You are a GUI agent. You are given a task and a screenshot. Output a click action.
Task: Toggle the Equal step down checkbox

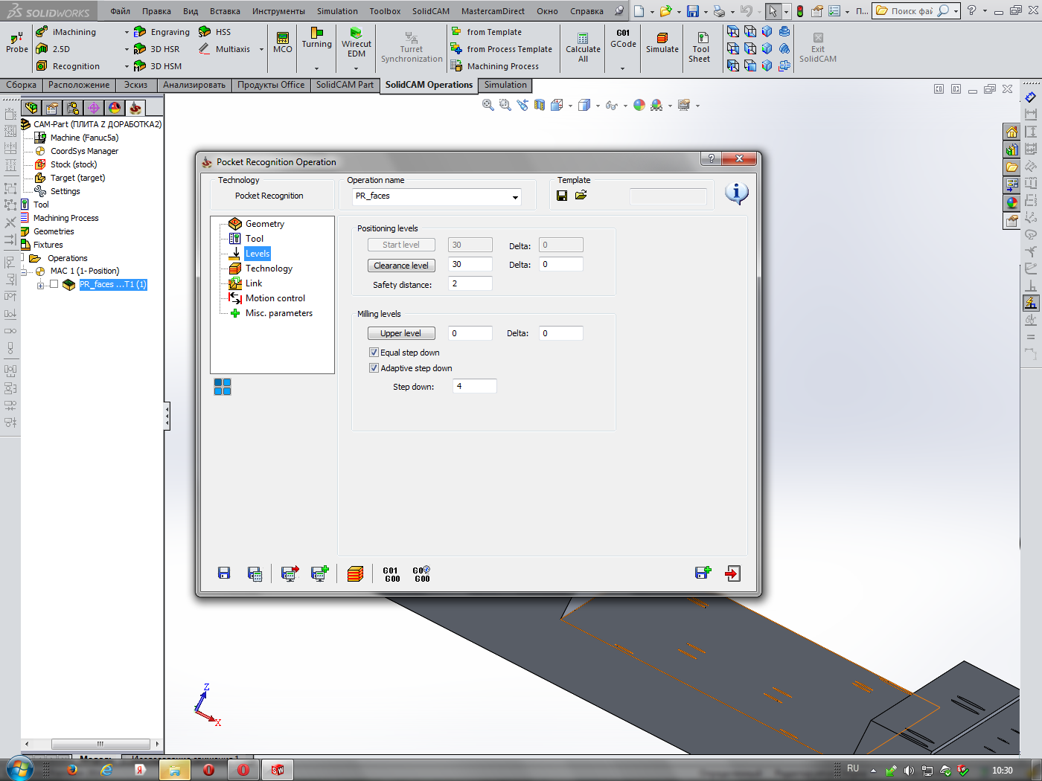374,353
